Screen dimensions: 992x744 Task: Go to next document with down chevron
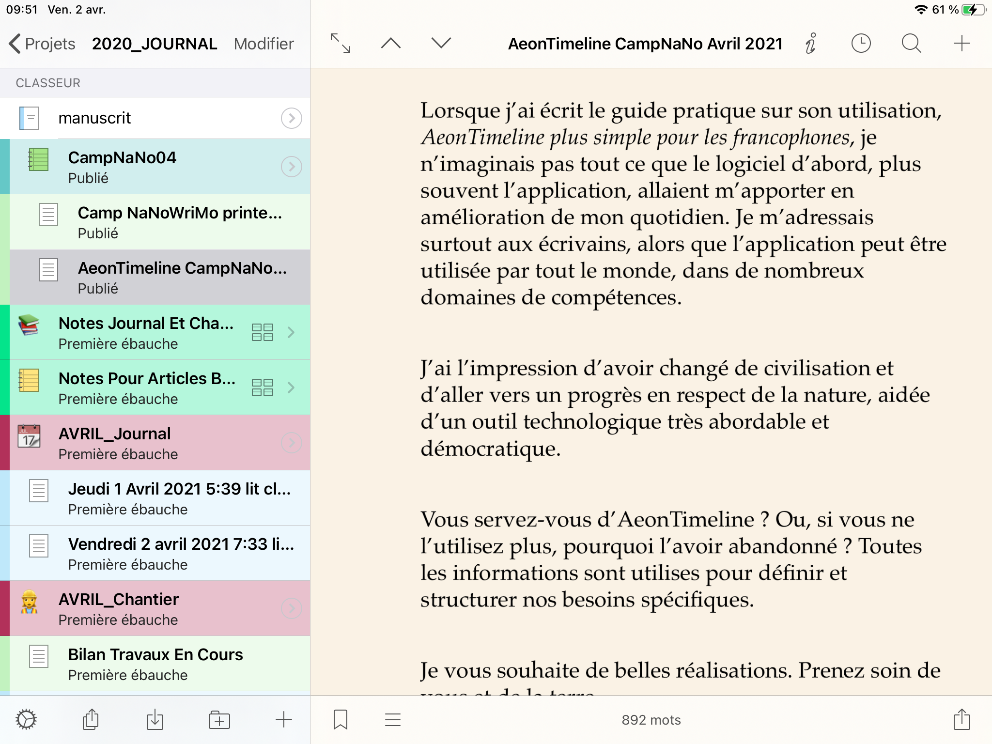[441, 44]
